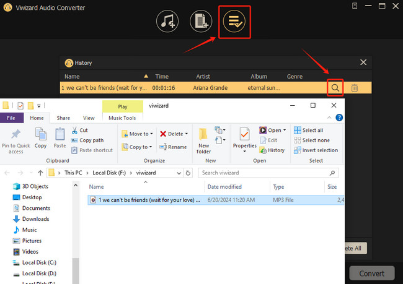Click the add music icon in ViWizard
The height and width of the screenshot is (284, 403).
coord(167,21)
